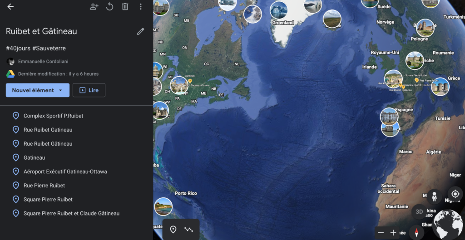Screen dimensions: 465x240
Task: Select Square Pierre Ruibet et Claude Gâtineau
Action: tap(71, 213)
